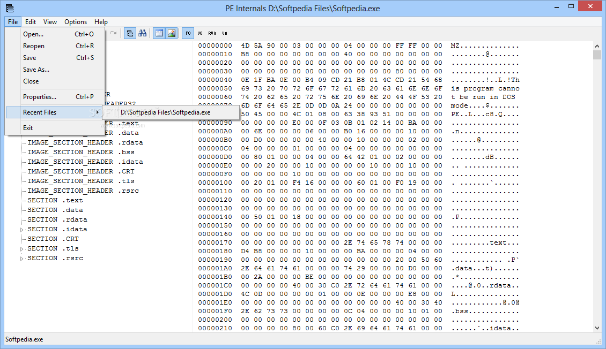The image size is (606, 349).
Task: Choose Exit in the File menu
Action: click(55, 127)
